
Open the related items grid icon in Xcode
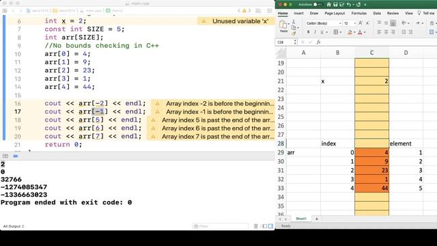(5, 11)
